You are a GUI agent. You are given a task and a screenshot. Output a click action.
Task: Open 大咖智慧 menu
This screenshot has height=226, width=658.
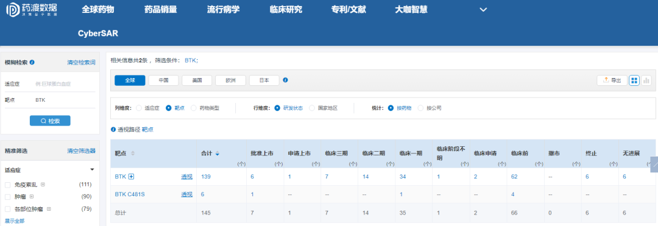[411, 10]
